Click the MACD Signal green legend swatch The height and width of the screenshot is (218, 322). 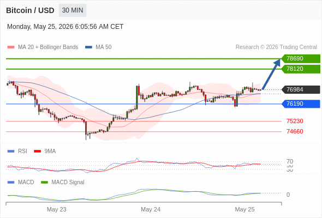(44, 182)
